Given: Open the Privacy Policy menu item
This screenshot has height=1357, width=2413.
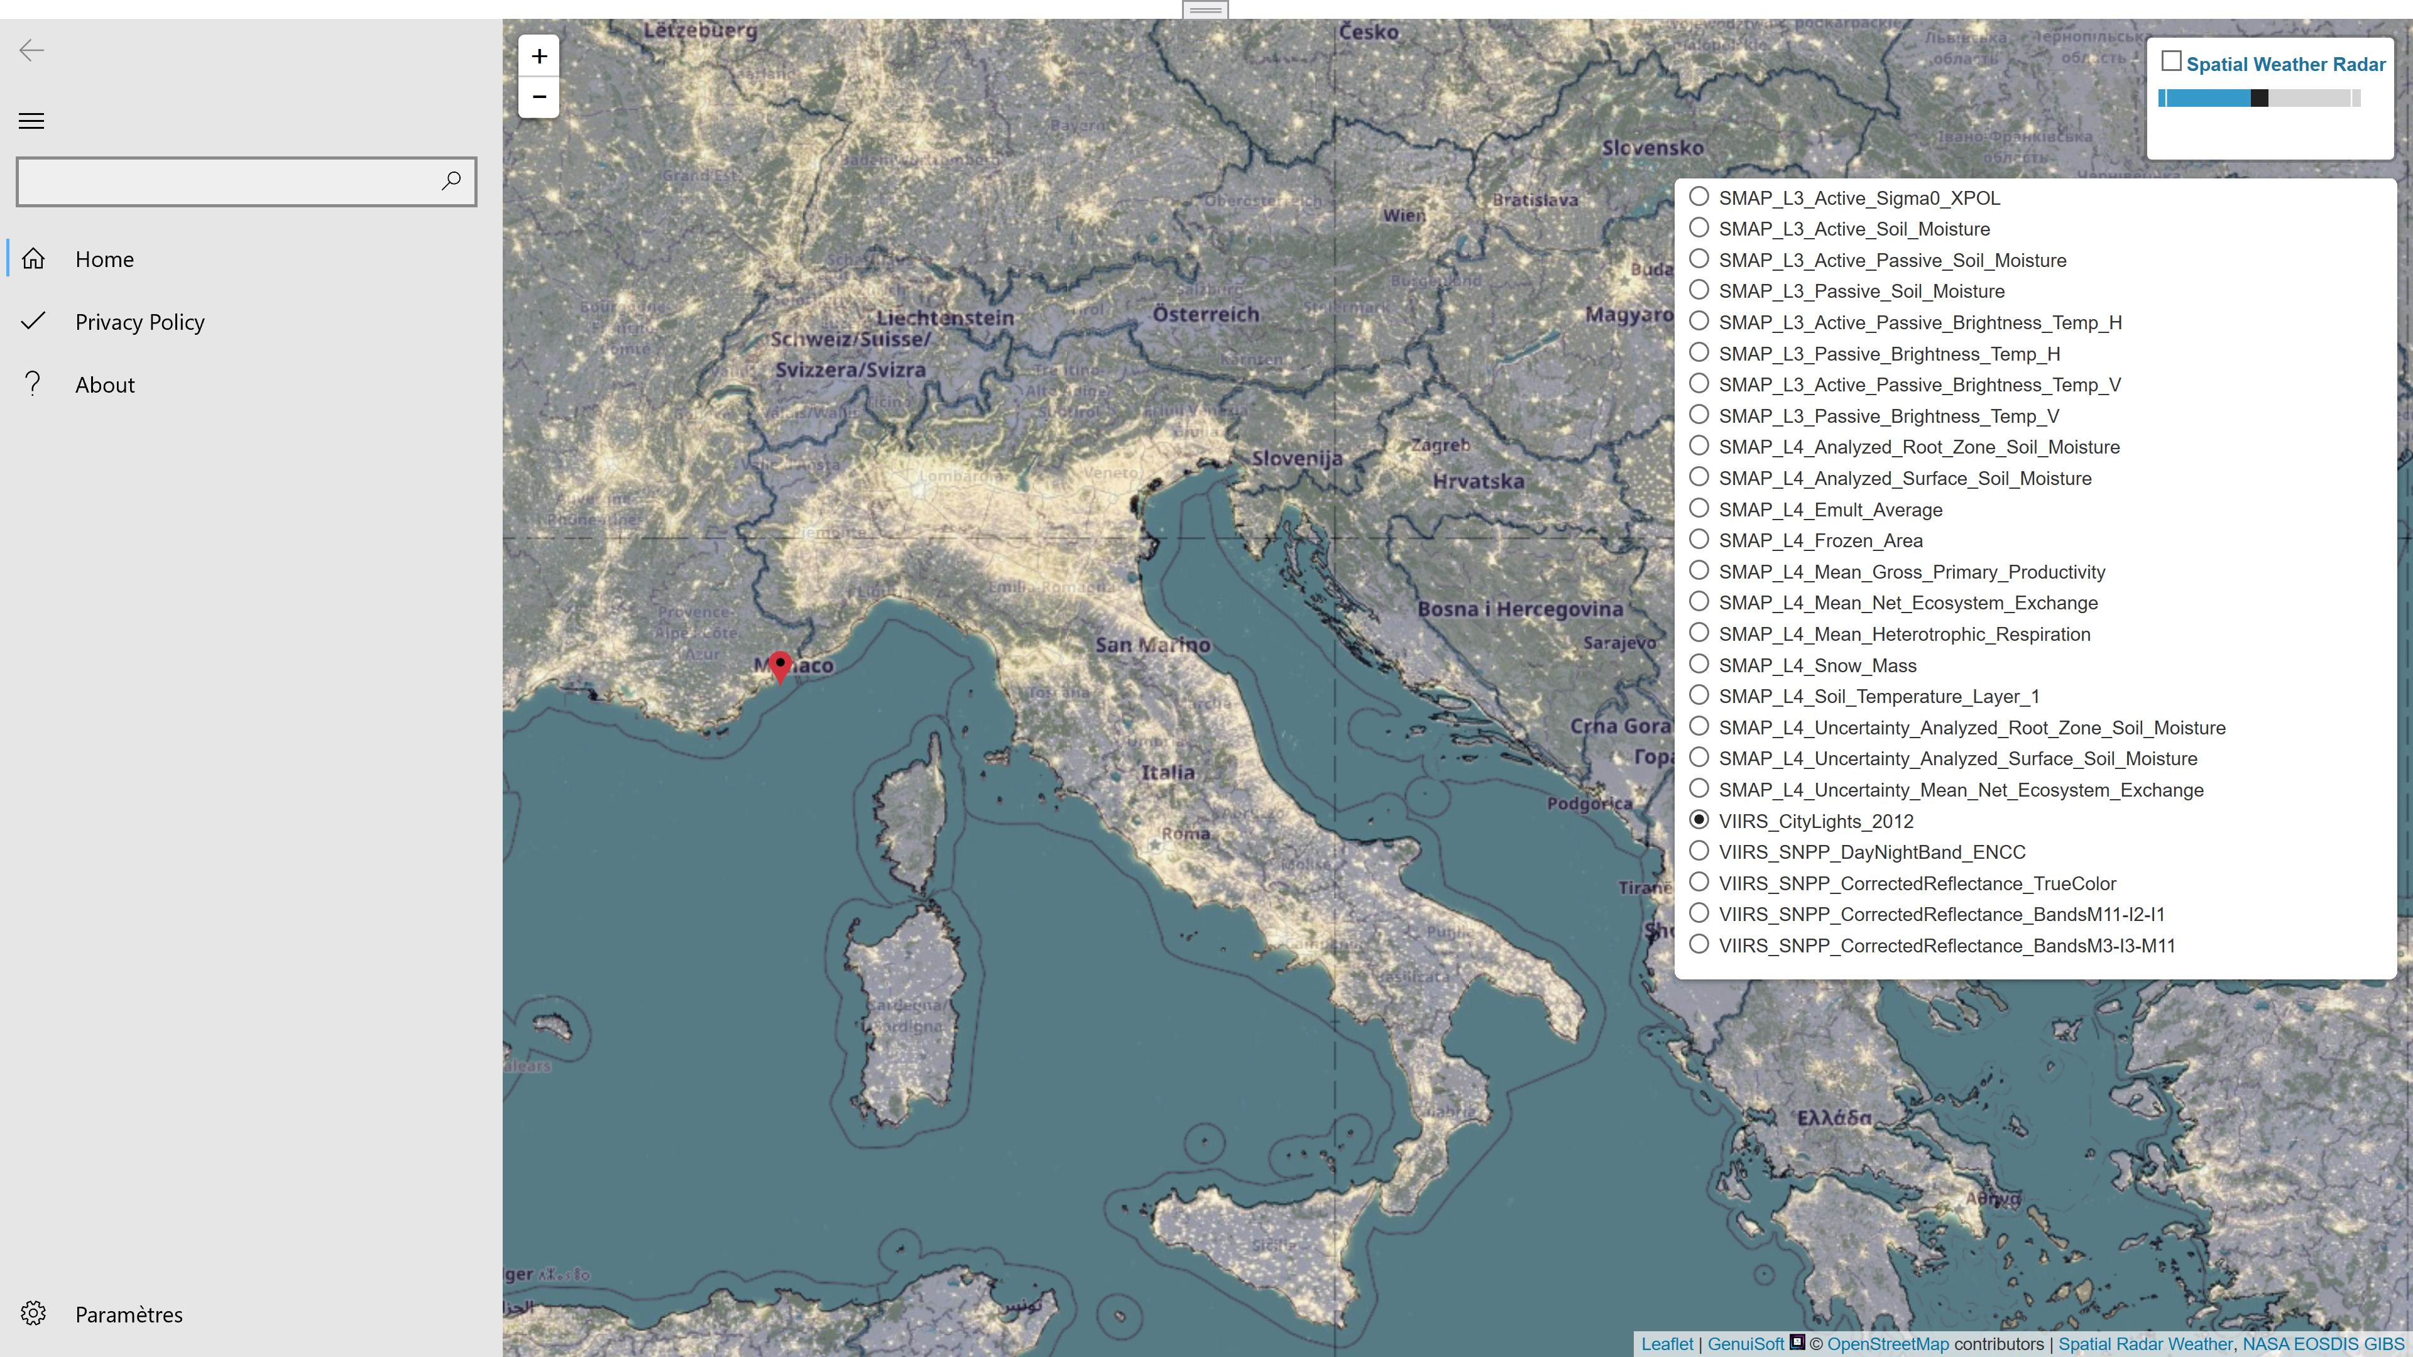Looking at the screenshot, I should click(140, 322).
